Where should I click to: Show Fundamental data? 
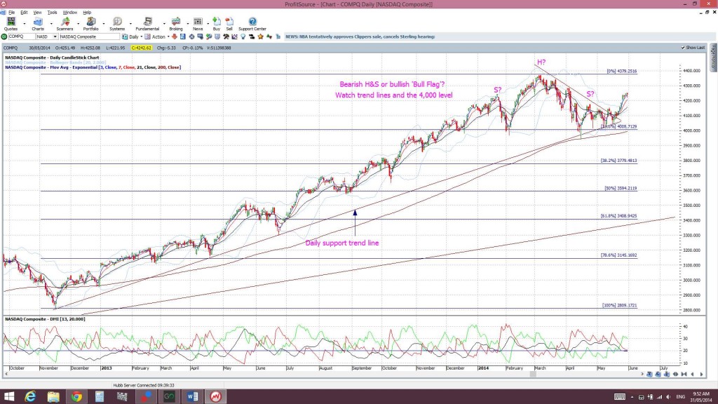[147, 24]
